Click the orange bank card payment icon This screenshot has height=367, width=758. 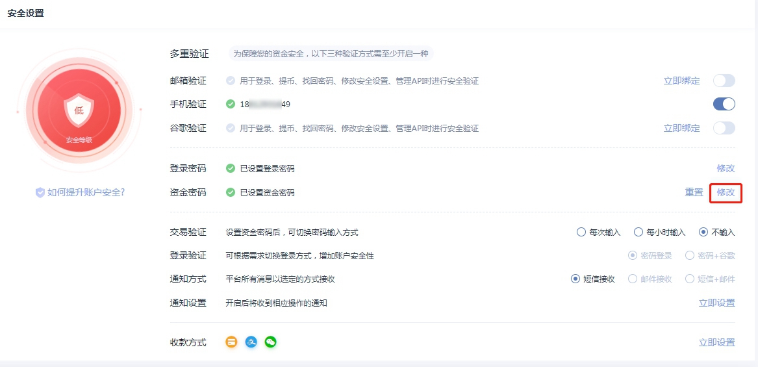click(x=232, y=342)
